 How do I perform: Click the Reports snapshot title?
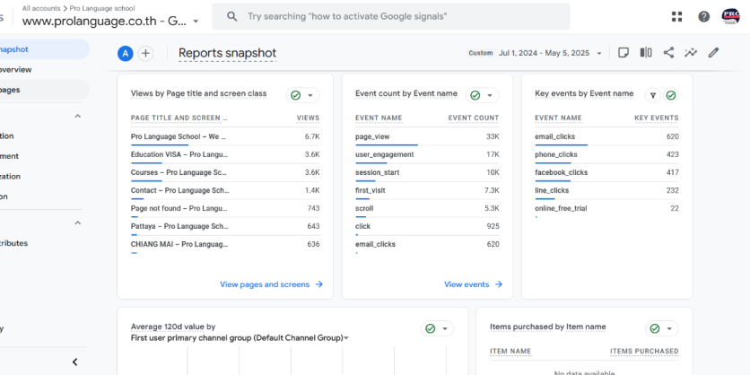[x=227, y=53]
